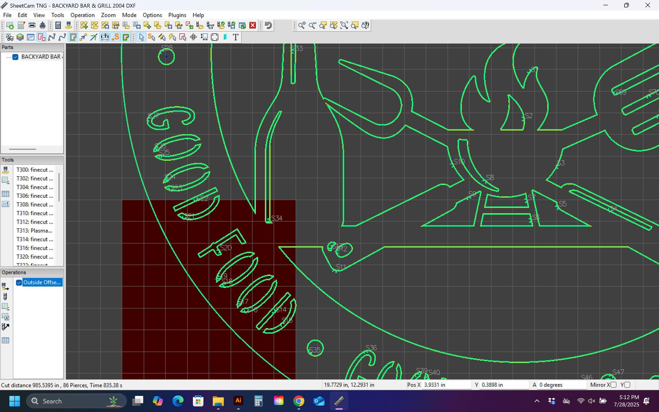Select tool T313: Plasma in tools list

point(34,231)
